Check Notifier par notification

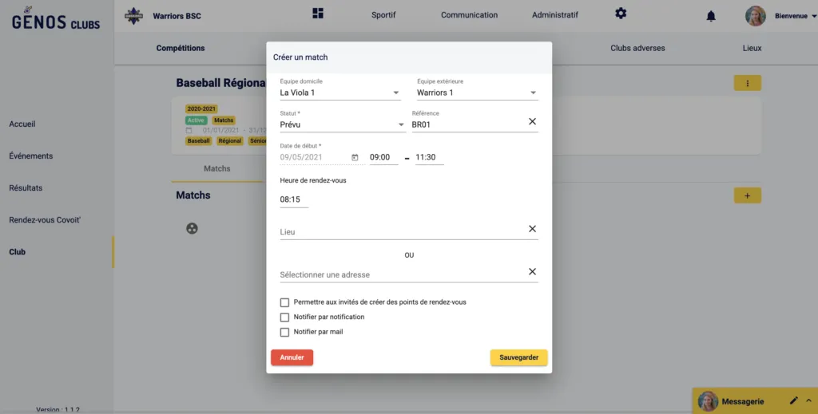click(x=284, y=317)
